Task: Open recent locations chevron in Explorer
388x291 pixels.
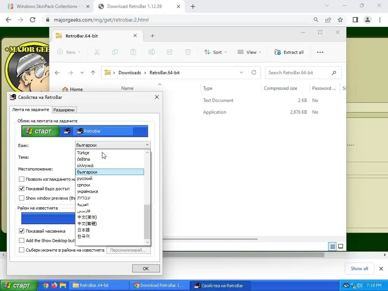Action: click(82, 73)
